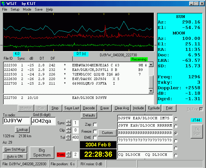This screenshot has height=168, width=206.
Task: Increase the Dsec value
Action: click(x=68, y=153)
